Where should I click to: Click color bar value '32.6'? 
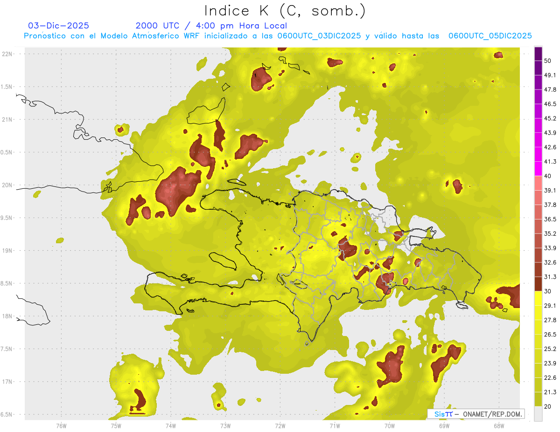tap(550, 262)
